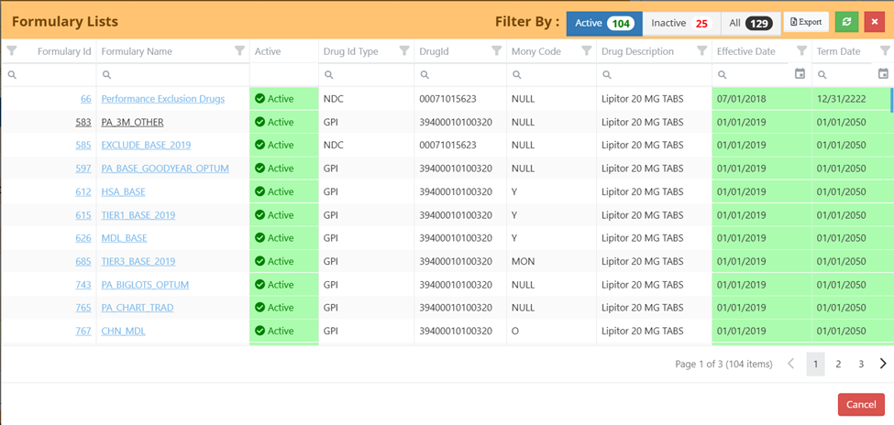
Task: Go to page 3 of results
Action: pyautogui.click(x=861, y=364)
